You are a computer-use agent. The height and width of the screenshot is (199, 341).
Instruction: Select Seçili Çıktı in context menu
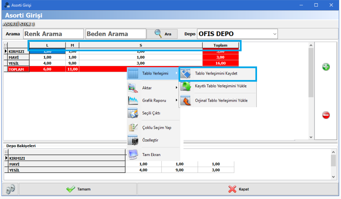[x=153, y=113]
